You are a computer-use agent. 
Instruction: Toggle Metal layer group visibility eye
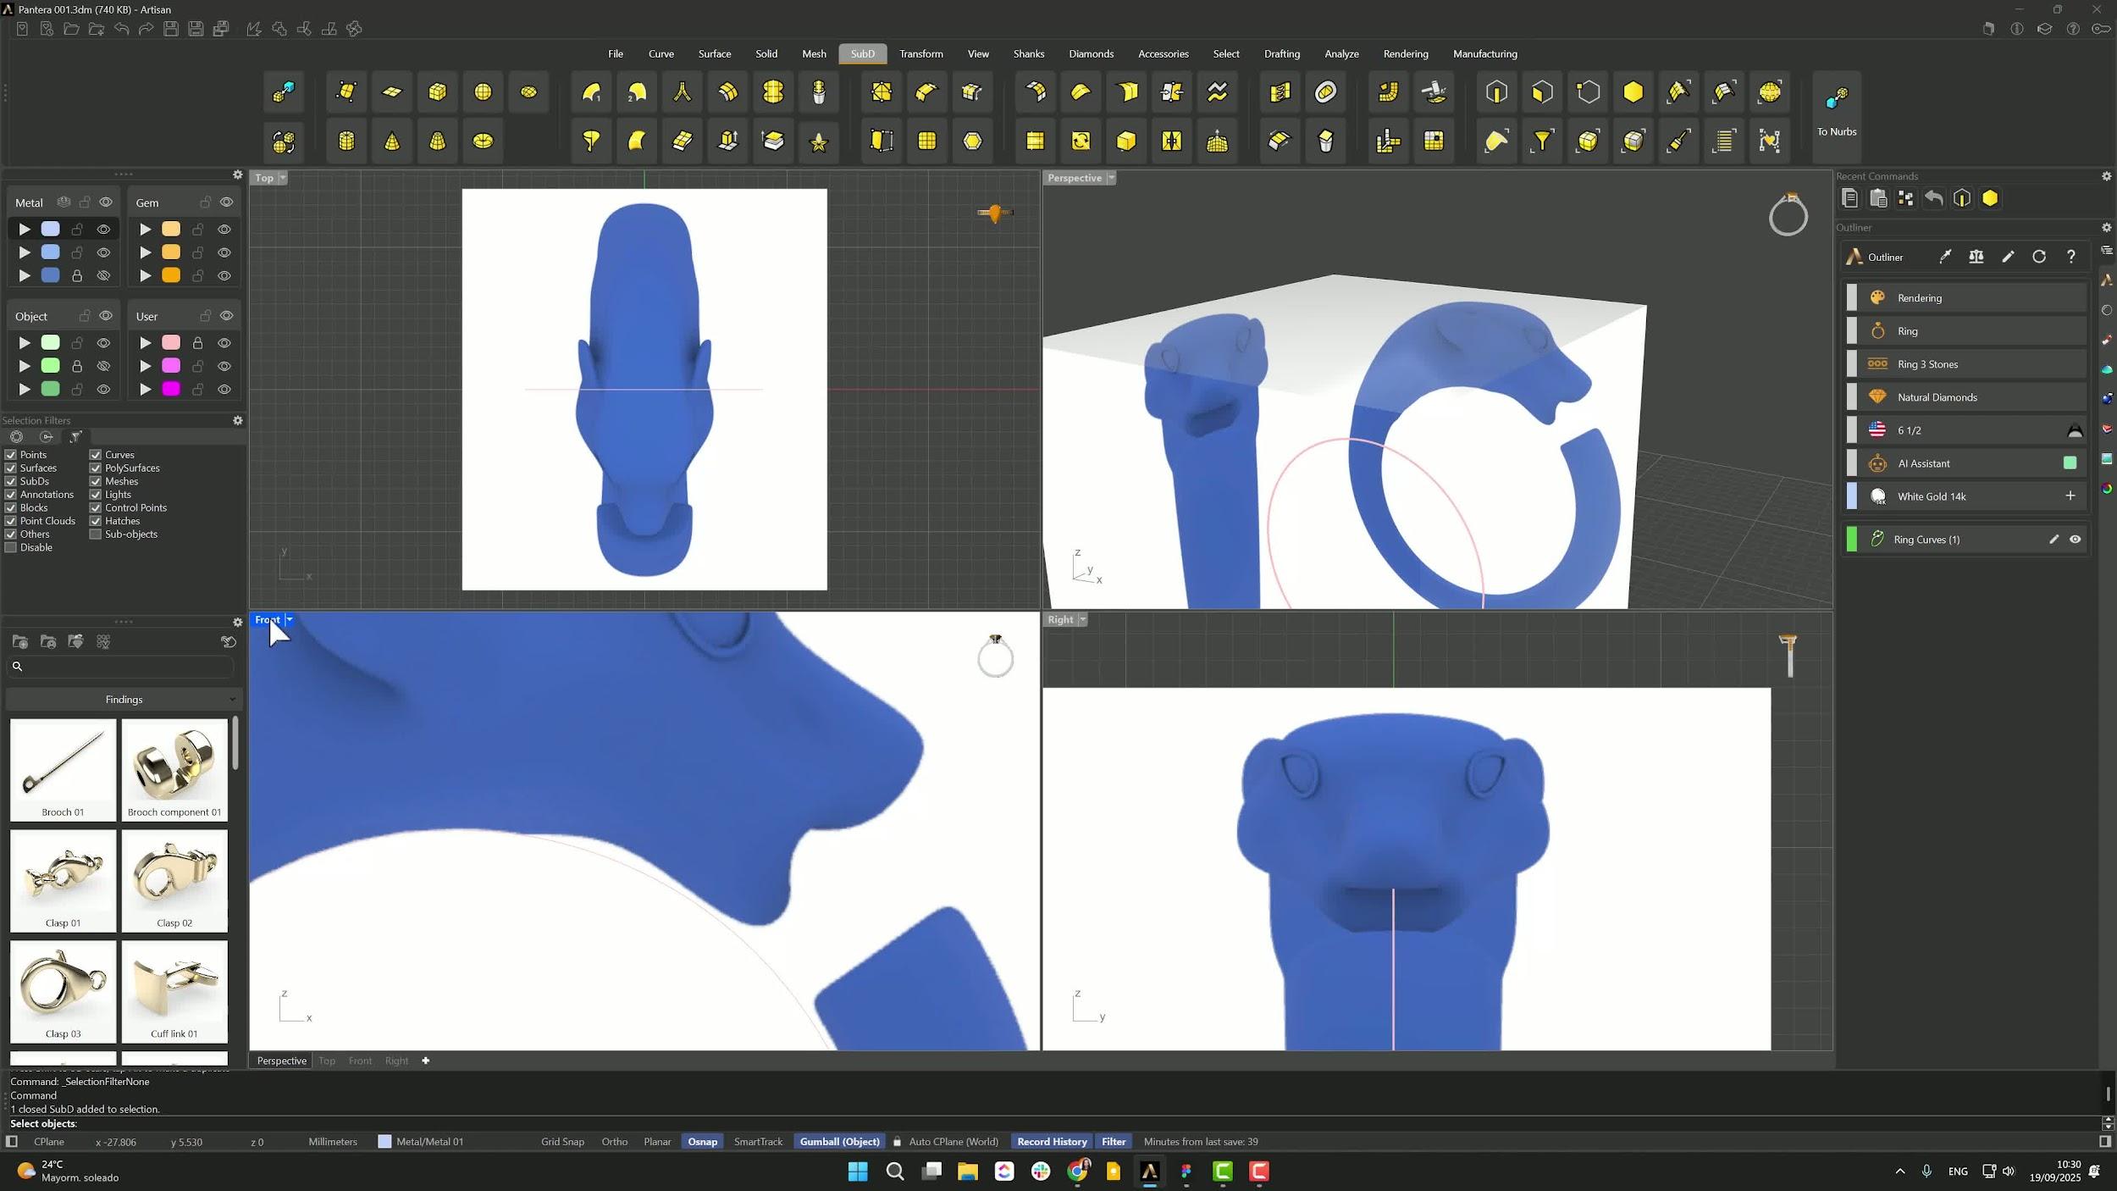(106, 202)
